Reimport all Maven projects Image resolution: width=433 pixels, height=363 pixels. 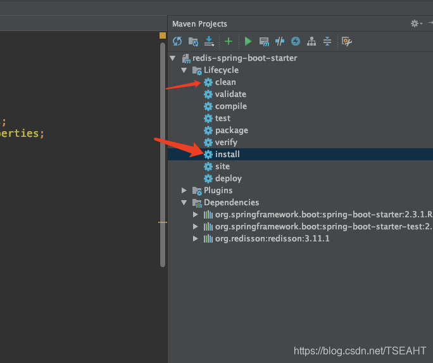tap(177, 41)
